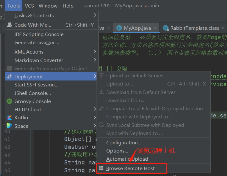Open the Tools menu

click(x=14, y=6)
